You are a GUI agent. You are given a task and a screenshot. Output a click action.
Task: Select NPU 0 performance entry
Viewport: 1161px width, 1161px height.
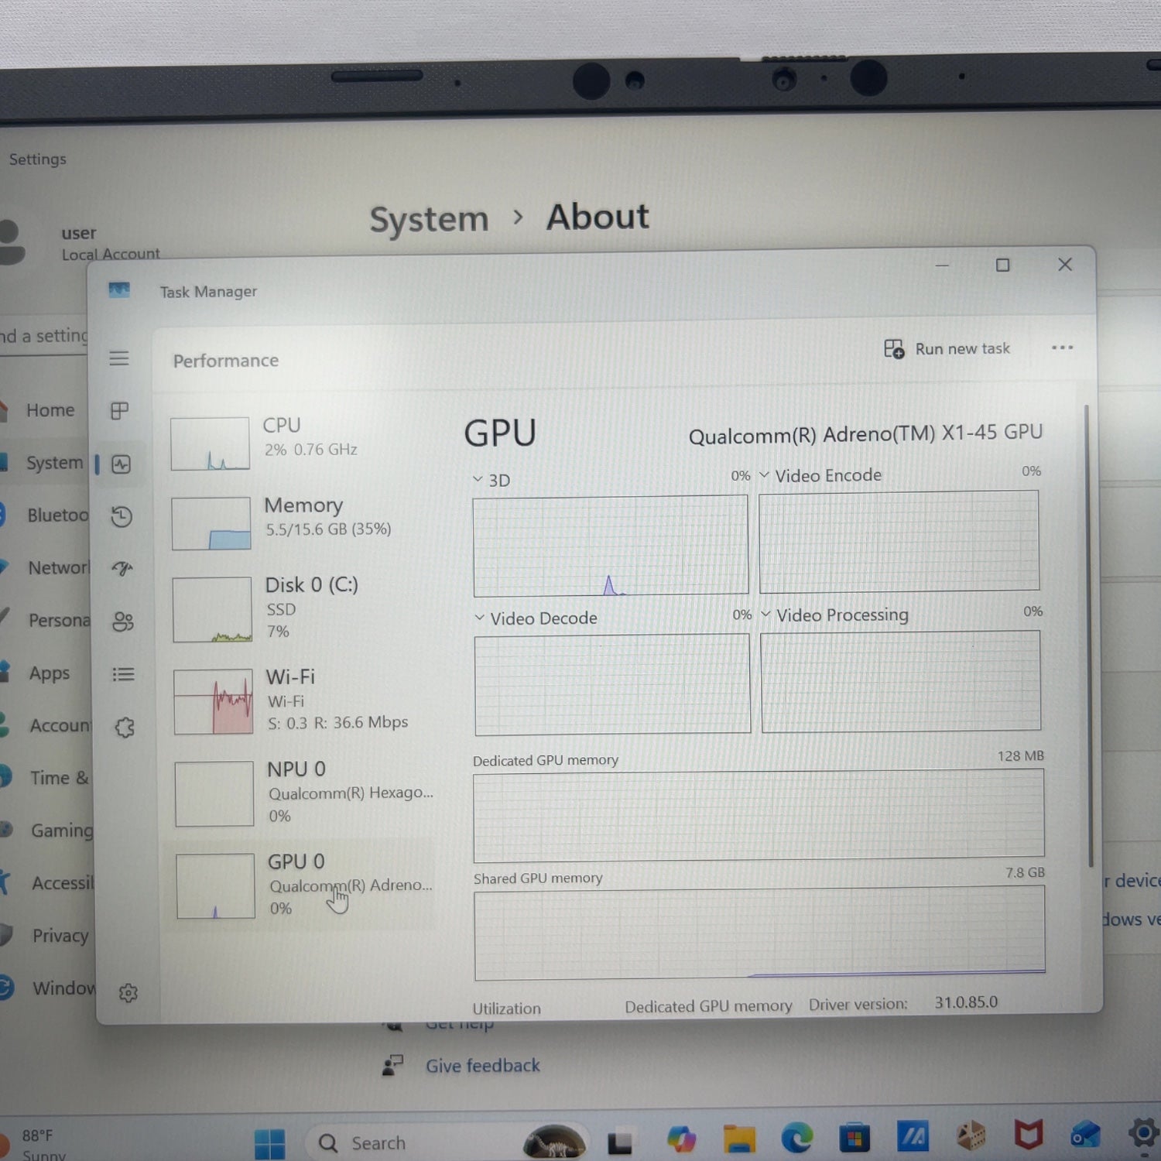coord(304,793)
